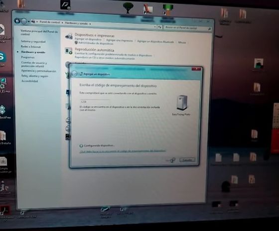
Task: Open Redes e Internet category
Action: (x=31, y=47)
